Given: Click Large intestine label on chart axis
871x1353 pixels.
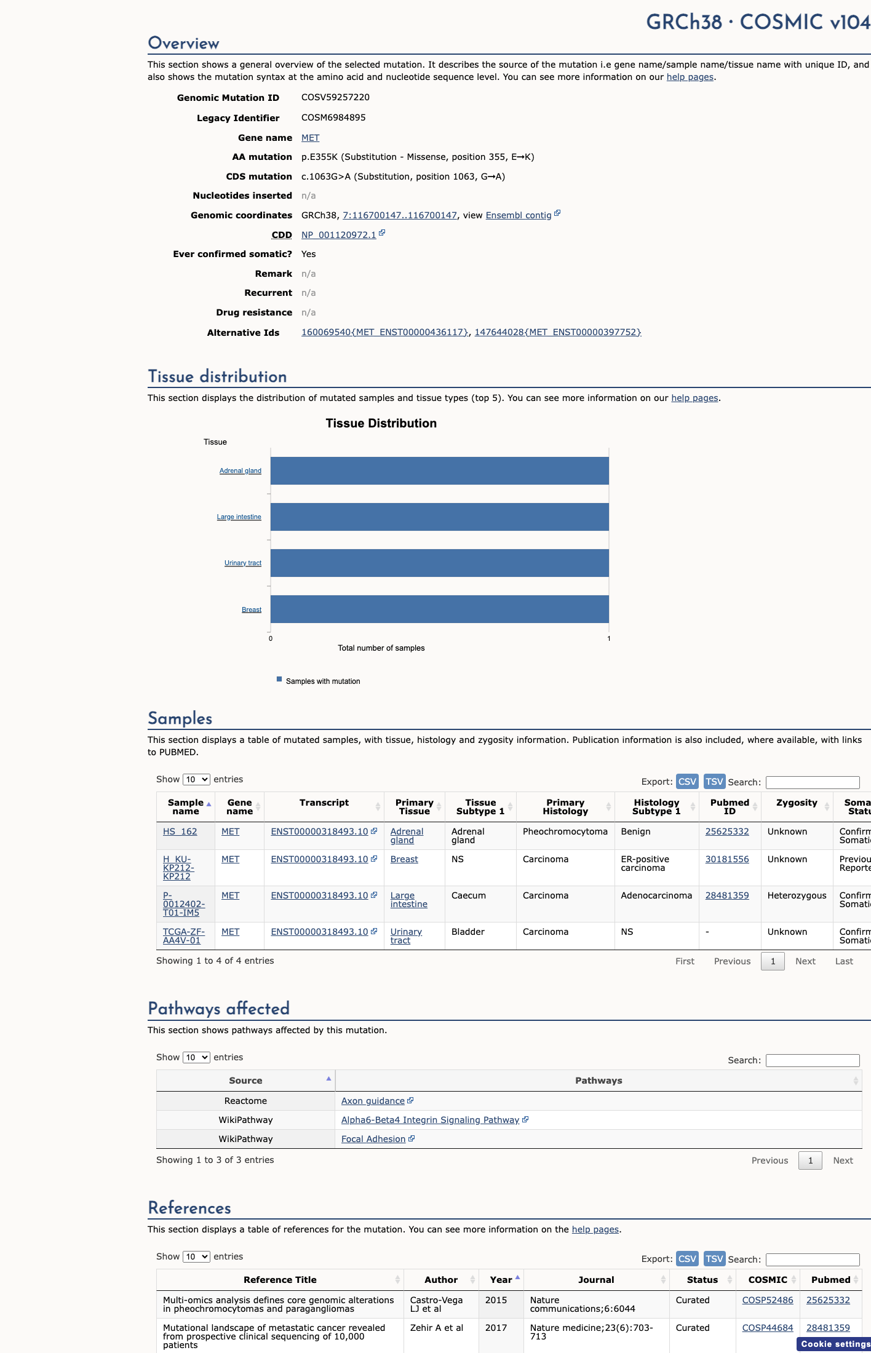Looking at the screenshot, I should [x=239, y=517].
